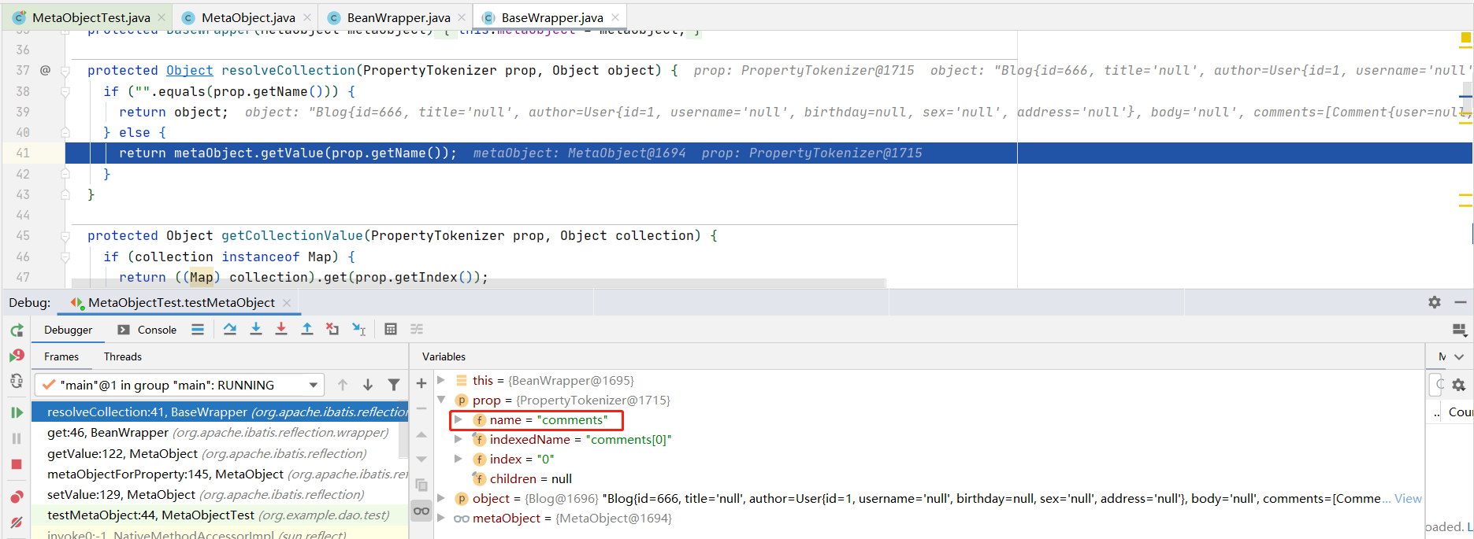
Task: Toggle show watches in variables glasses icon
Action: click(421, 511)
